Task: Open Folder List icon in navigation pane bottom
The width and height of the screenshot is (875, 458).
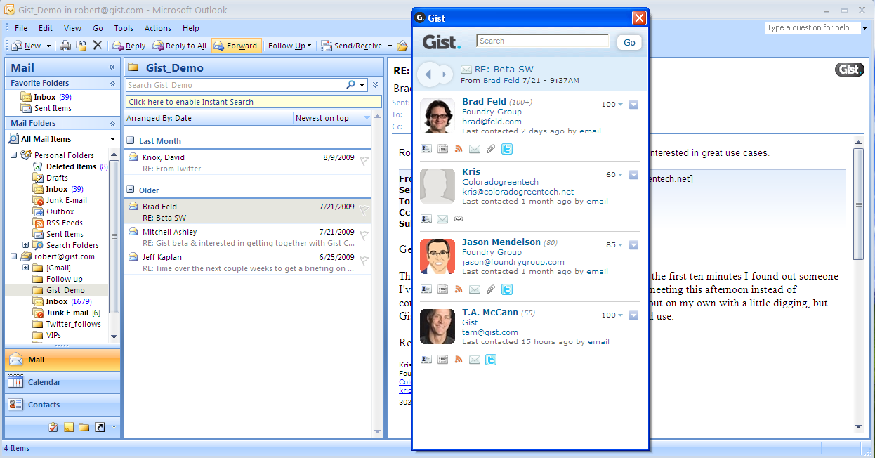Action: pyautogui.click(x=84, y=427)
